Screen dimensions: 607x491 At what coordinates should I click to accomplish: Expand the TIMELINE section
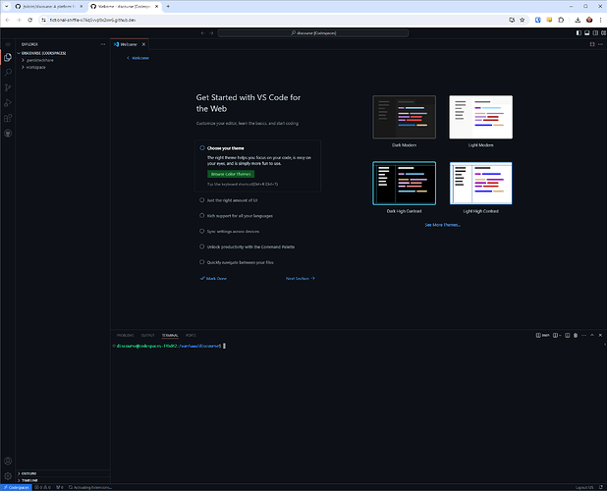coord(63,480)
